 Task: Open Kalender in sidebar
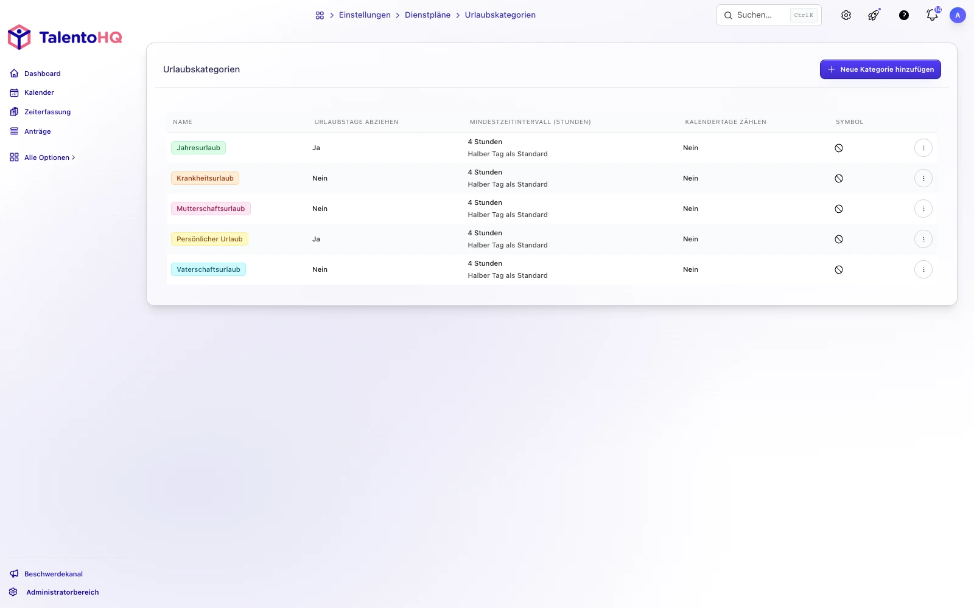[x=39, y=92]
